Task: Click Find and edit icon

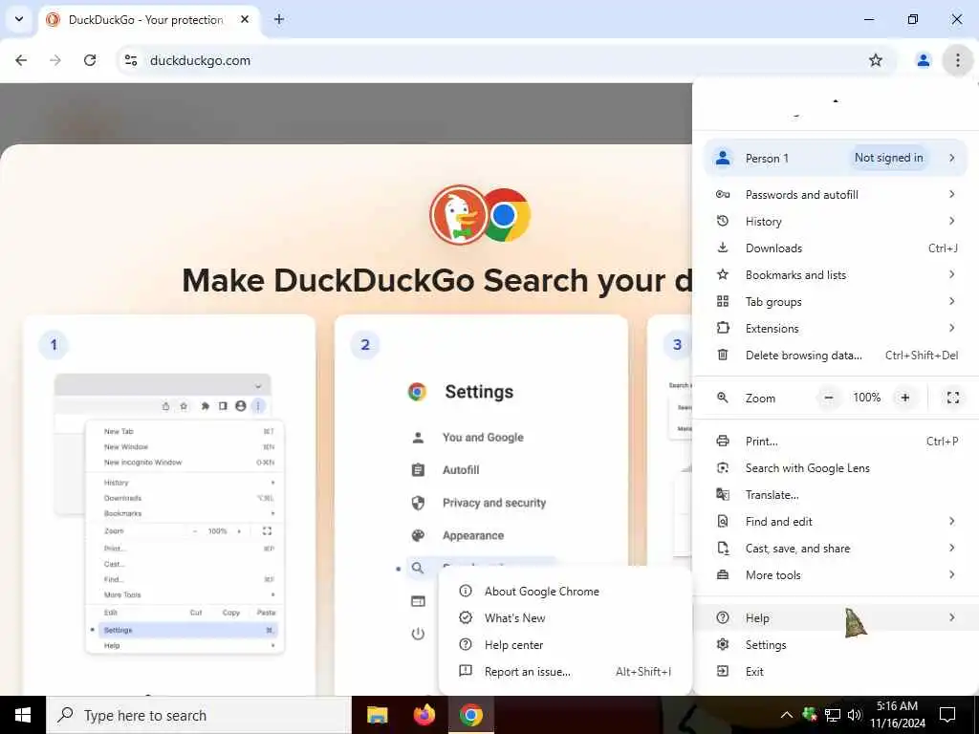Action: [723, 522]
